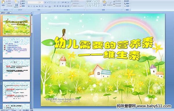Toggle Underline formatting
Image resolution: width=174 pixels, height=111 pixels.
point(34,6)
